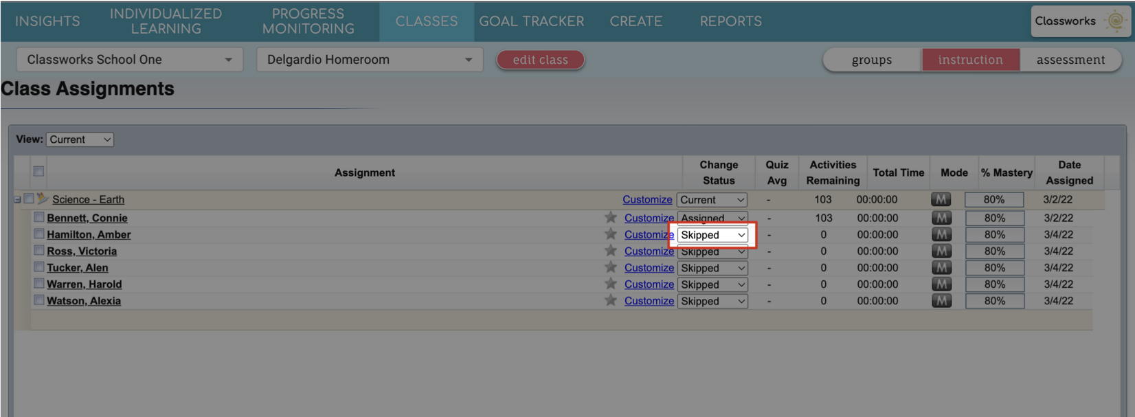
Task: Click Customize link for Warren, Harold
Action: (x=649, y=284)
